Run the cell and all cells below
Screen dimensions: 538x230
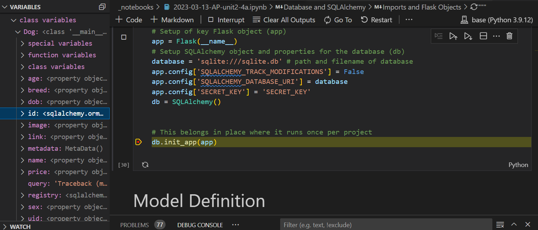click(x=468, y=36)
